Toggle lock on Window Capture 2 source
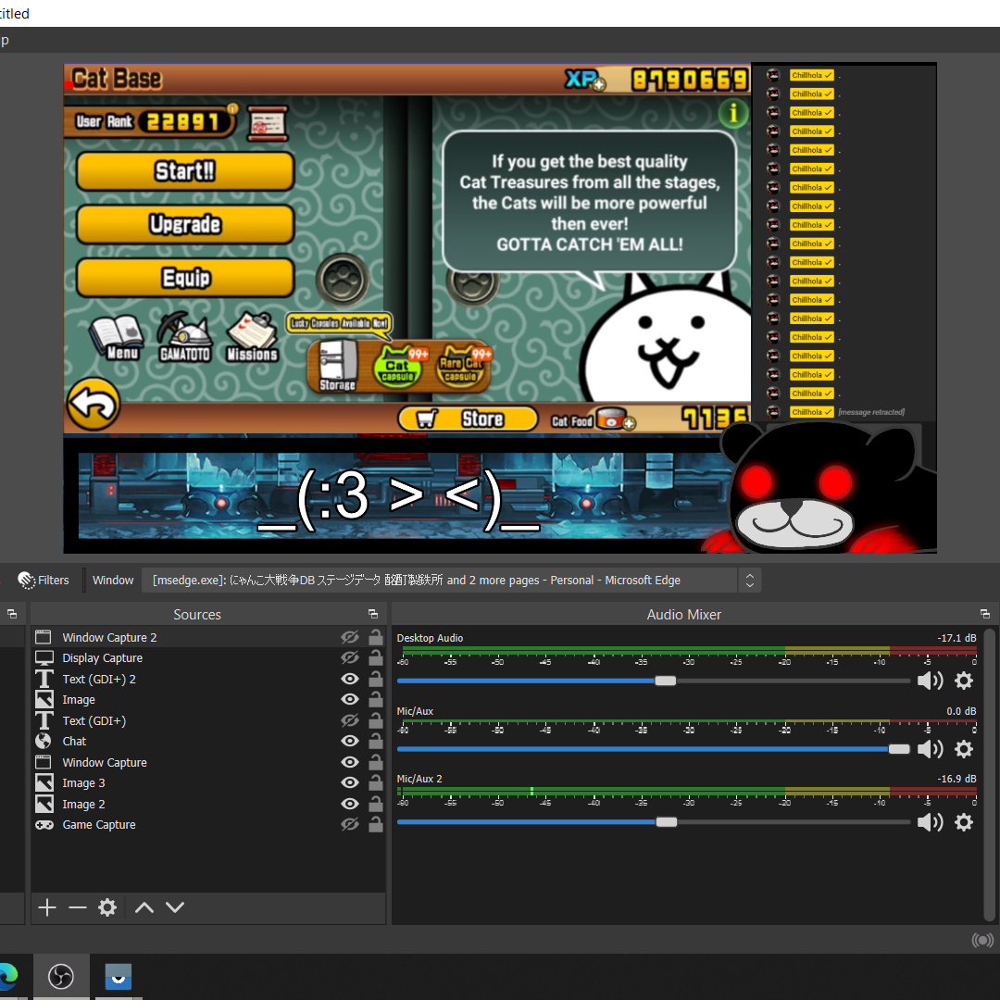This screenshot has width=1000, height=1000. 375,637
